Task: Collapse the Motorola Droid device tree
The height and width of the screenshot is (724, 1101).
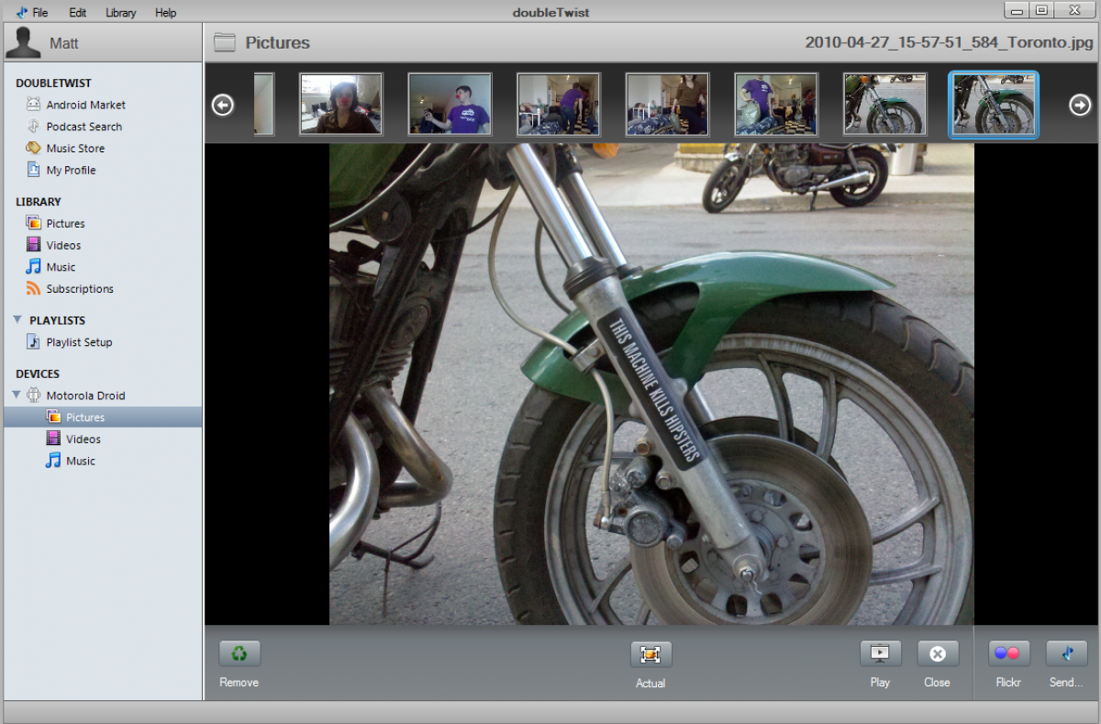Action: (17, 395)
